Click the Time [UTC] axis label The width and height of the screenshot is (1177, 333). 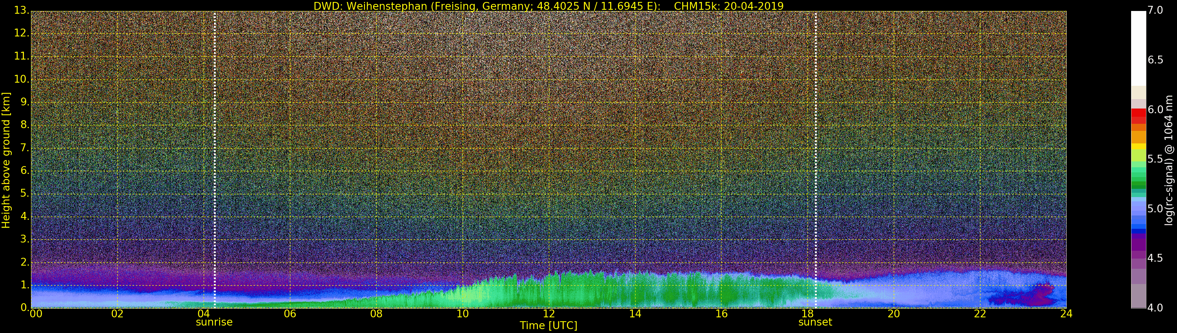click(548, 326)
